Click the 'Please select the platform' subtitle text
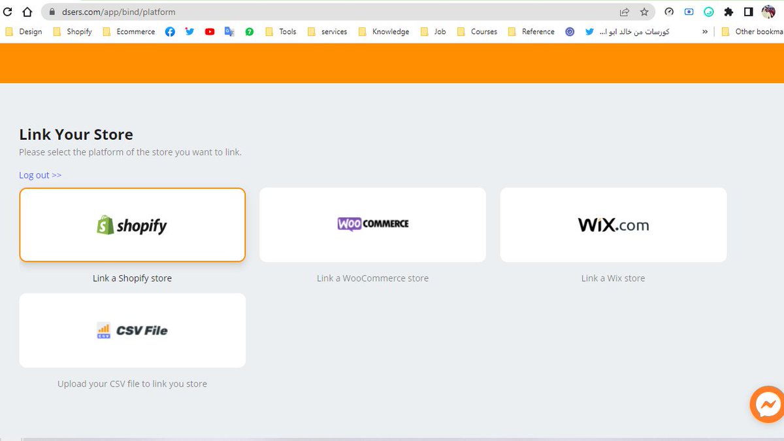Screen dimensions: 784x441 [130, 152]
